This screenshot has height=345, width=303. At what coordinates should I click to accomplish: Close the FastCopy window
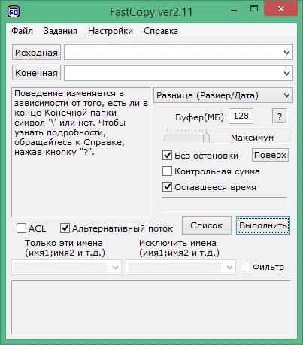click(x=281, y=9)
